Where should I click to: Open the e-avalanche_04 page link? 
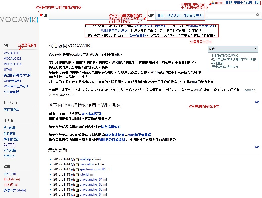pos(91,195)
